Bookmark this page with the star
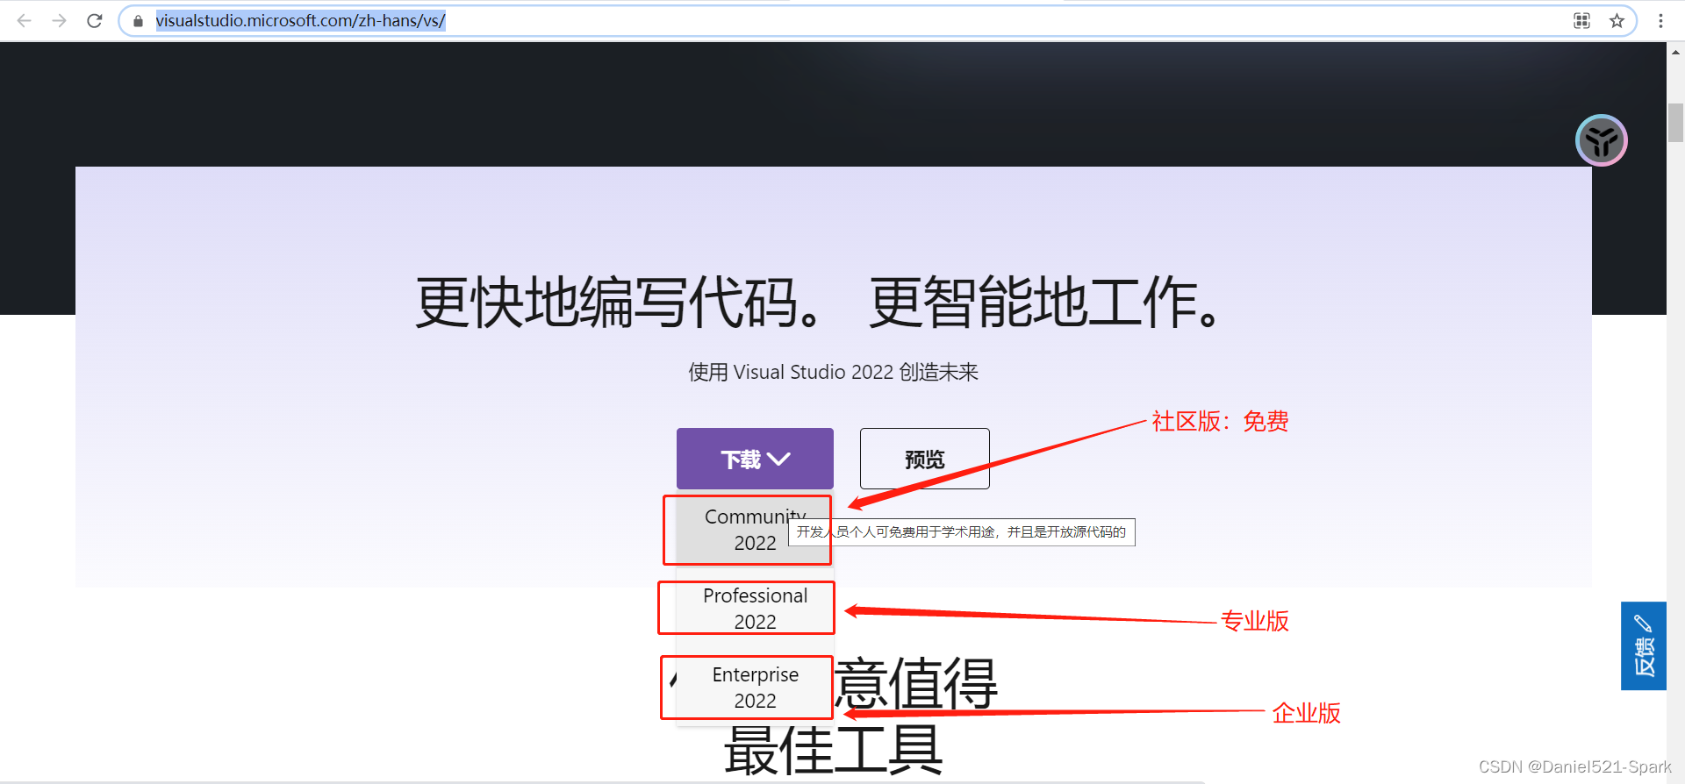Image resolution: width=1685 pixels, height=784 pixels. click(1617, 21)
